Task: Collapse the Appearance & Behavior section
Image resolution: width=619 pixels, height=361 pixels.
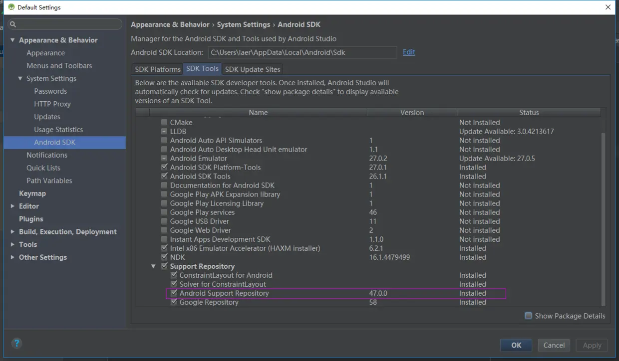Action: (x=12, y=40)
